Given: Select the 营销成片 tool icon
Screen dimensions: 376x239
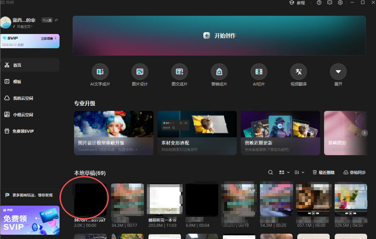Looking at the screenshot, I should [x=219, y=72].
